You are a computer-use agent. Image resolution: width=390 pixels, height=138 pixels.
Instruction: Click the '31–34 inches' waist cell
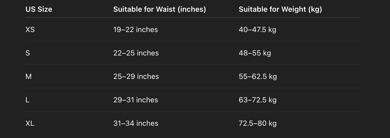point(136,123)
